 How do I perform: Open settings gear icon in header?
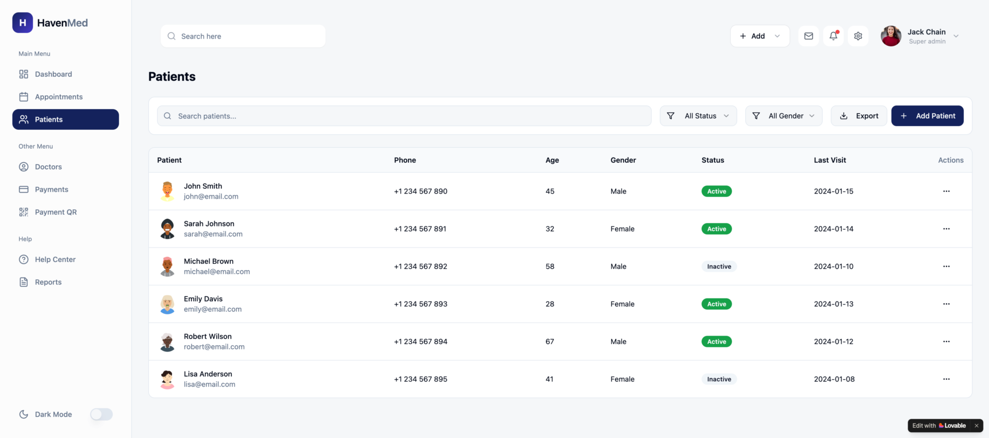point(858,36)
